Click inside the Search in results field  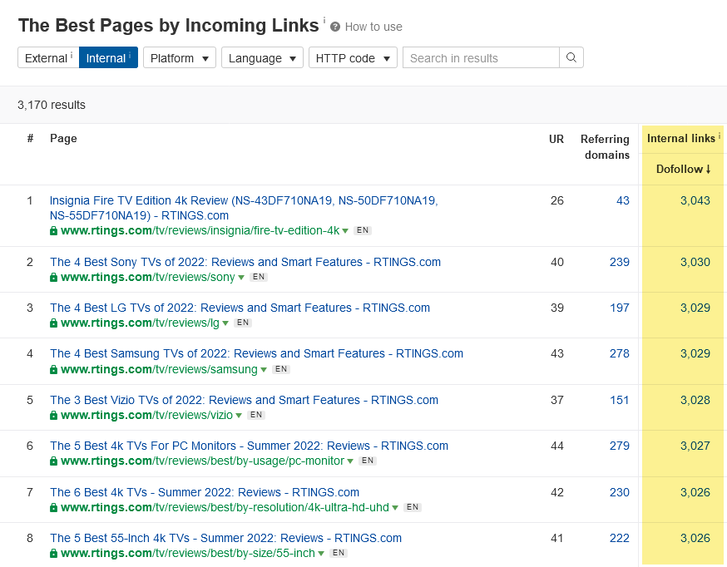click(481, 58)
